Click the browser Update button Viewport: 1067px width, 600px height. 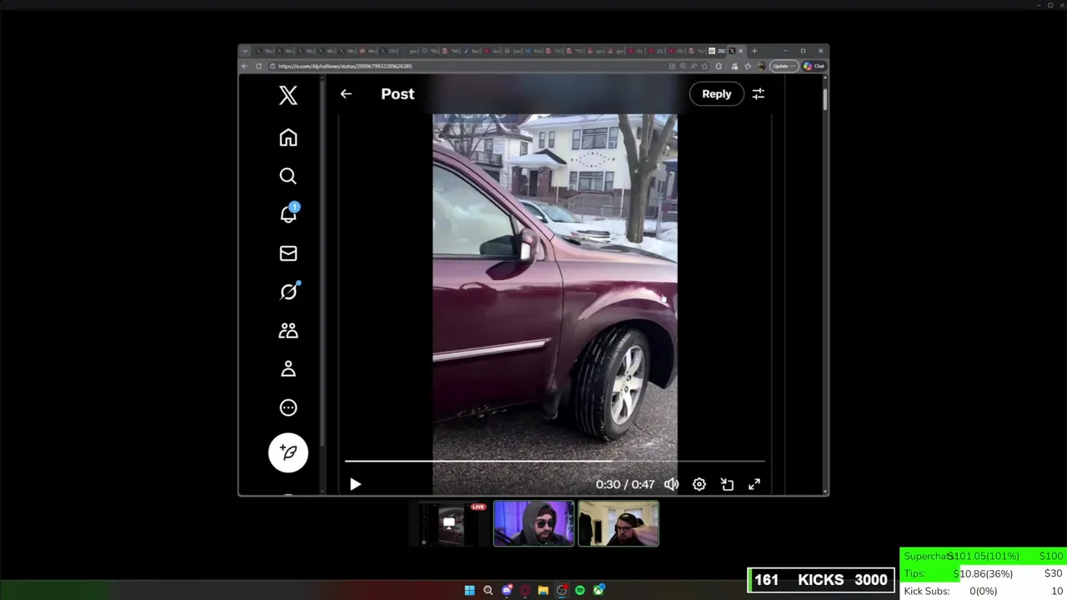(x=784, y=66)
